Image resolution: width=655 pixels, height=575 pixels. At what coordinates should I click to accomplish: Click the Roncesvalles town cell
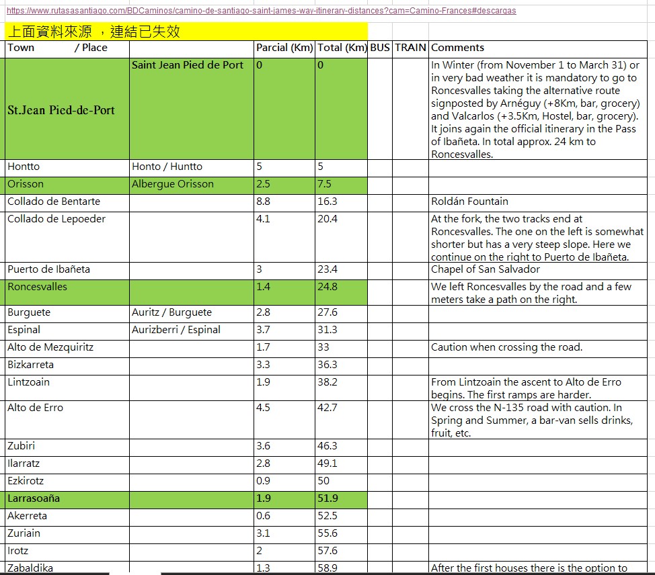66,293
